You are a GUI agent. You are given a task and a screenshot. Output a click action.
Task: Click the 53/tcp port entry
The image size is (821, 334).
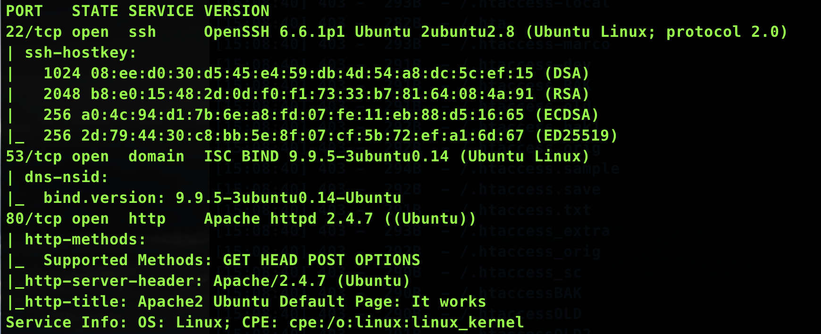pyautogui.click(x=34, y=157)
